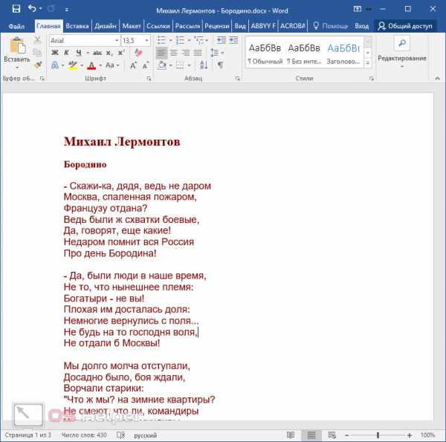The width and height of the screenshot is (446, 442).
Task: Click the zoom slider handle in status bar
Action: (x=378, y=435)
